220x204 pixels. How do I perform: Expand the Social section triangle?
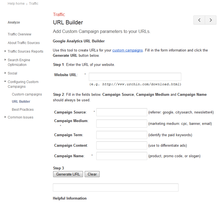(x=5, y=73)
